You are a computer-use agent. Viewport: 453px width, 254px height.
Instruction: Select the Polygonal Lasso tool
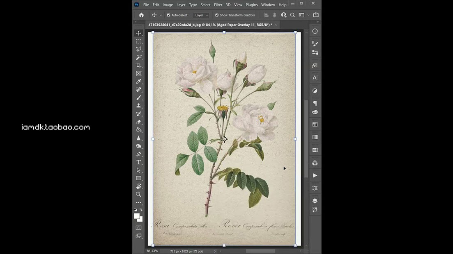point(139,49)
